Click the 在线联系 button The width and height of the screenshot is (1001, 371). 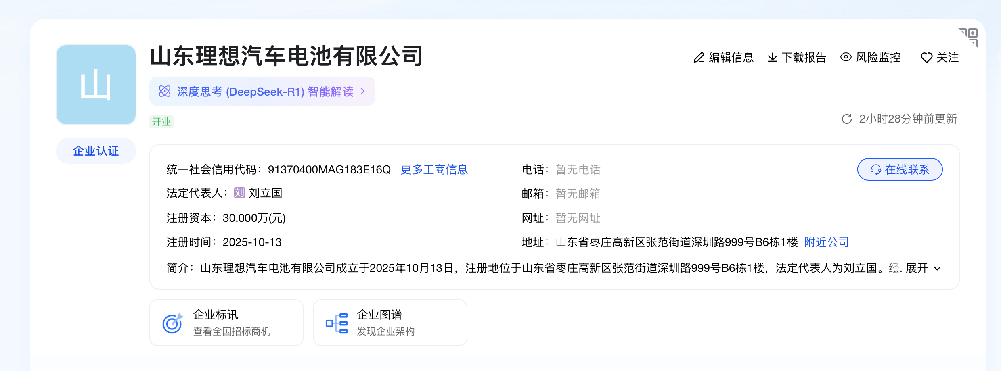tap(900, 169)
